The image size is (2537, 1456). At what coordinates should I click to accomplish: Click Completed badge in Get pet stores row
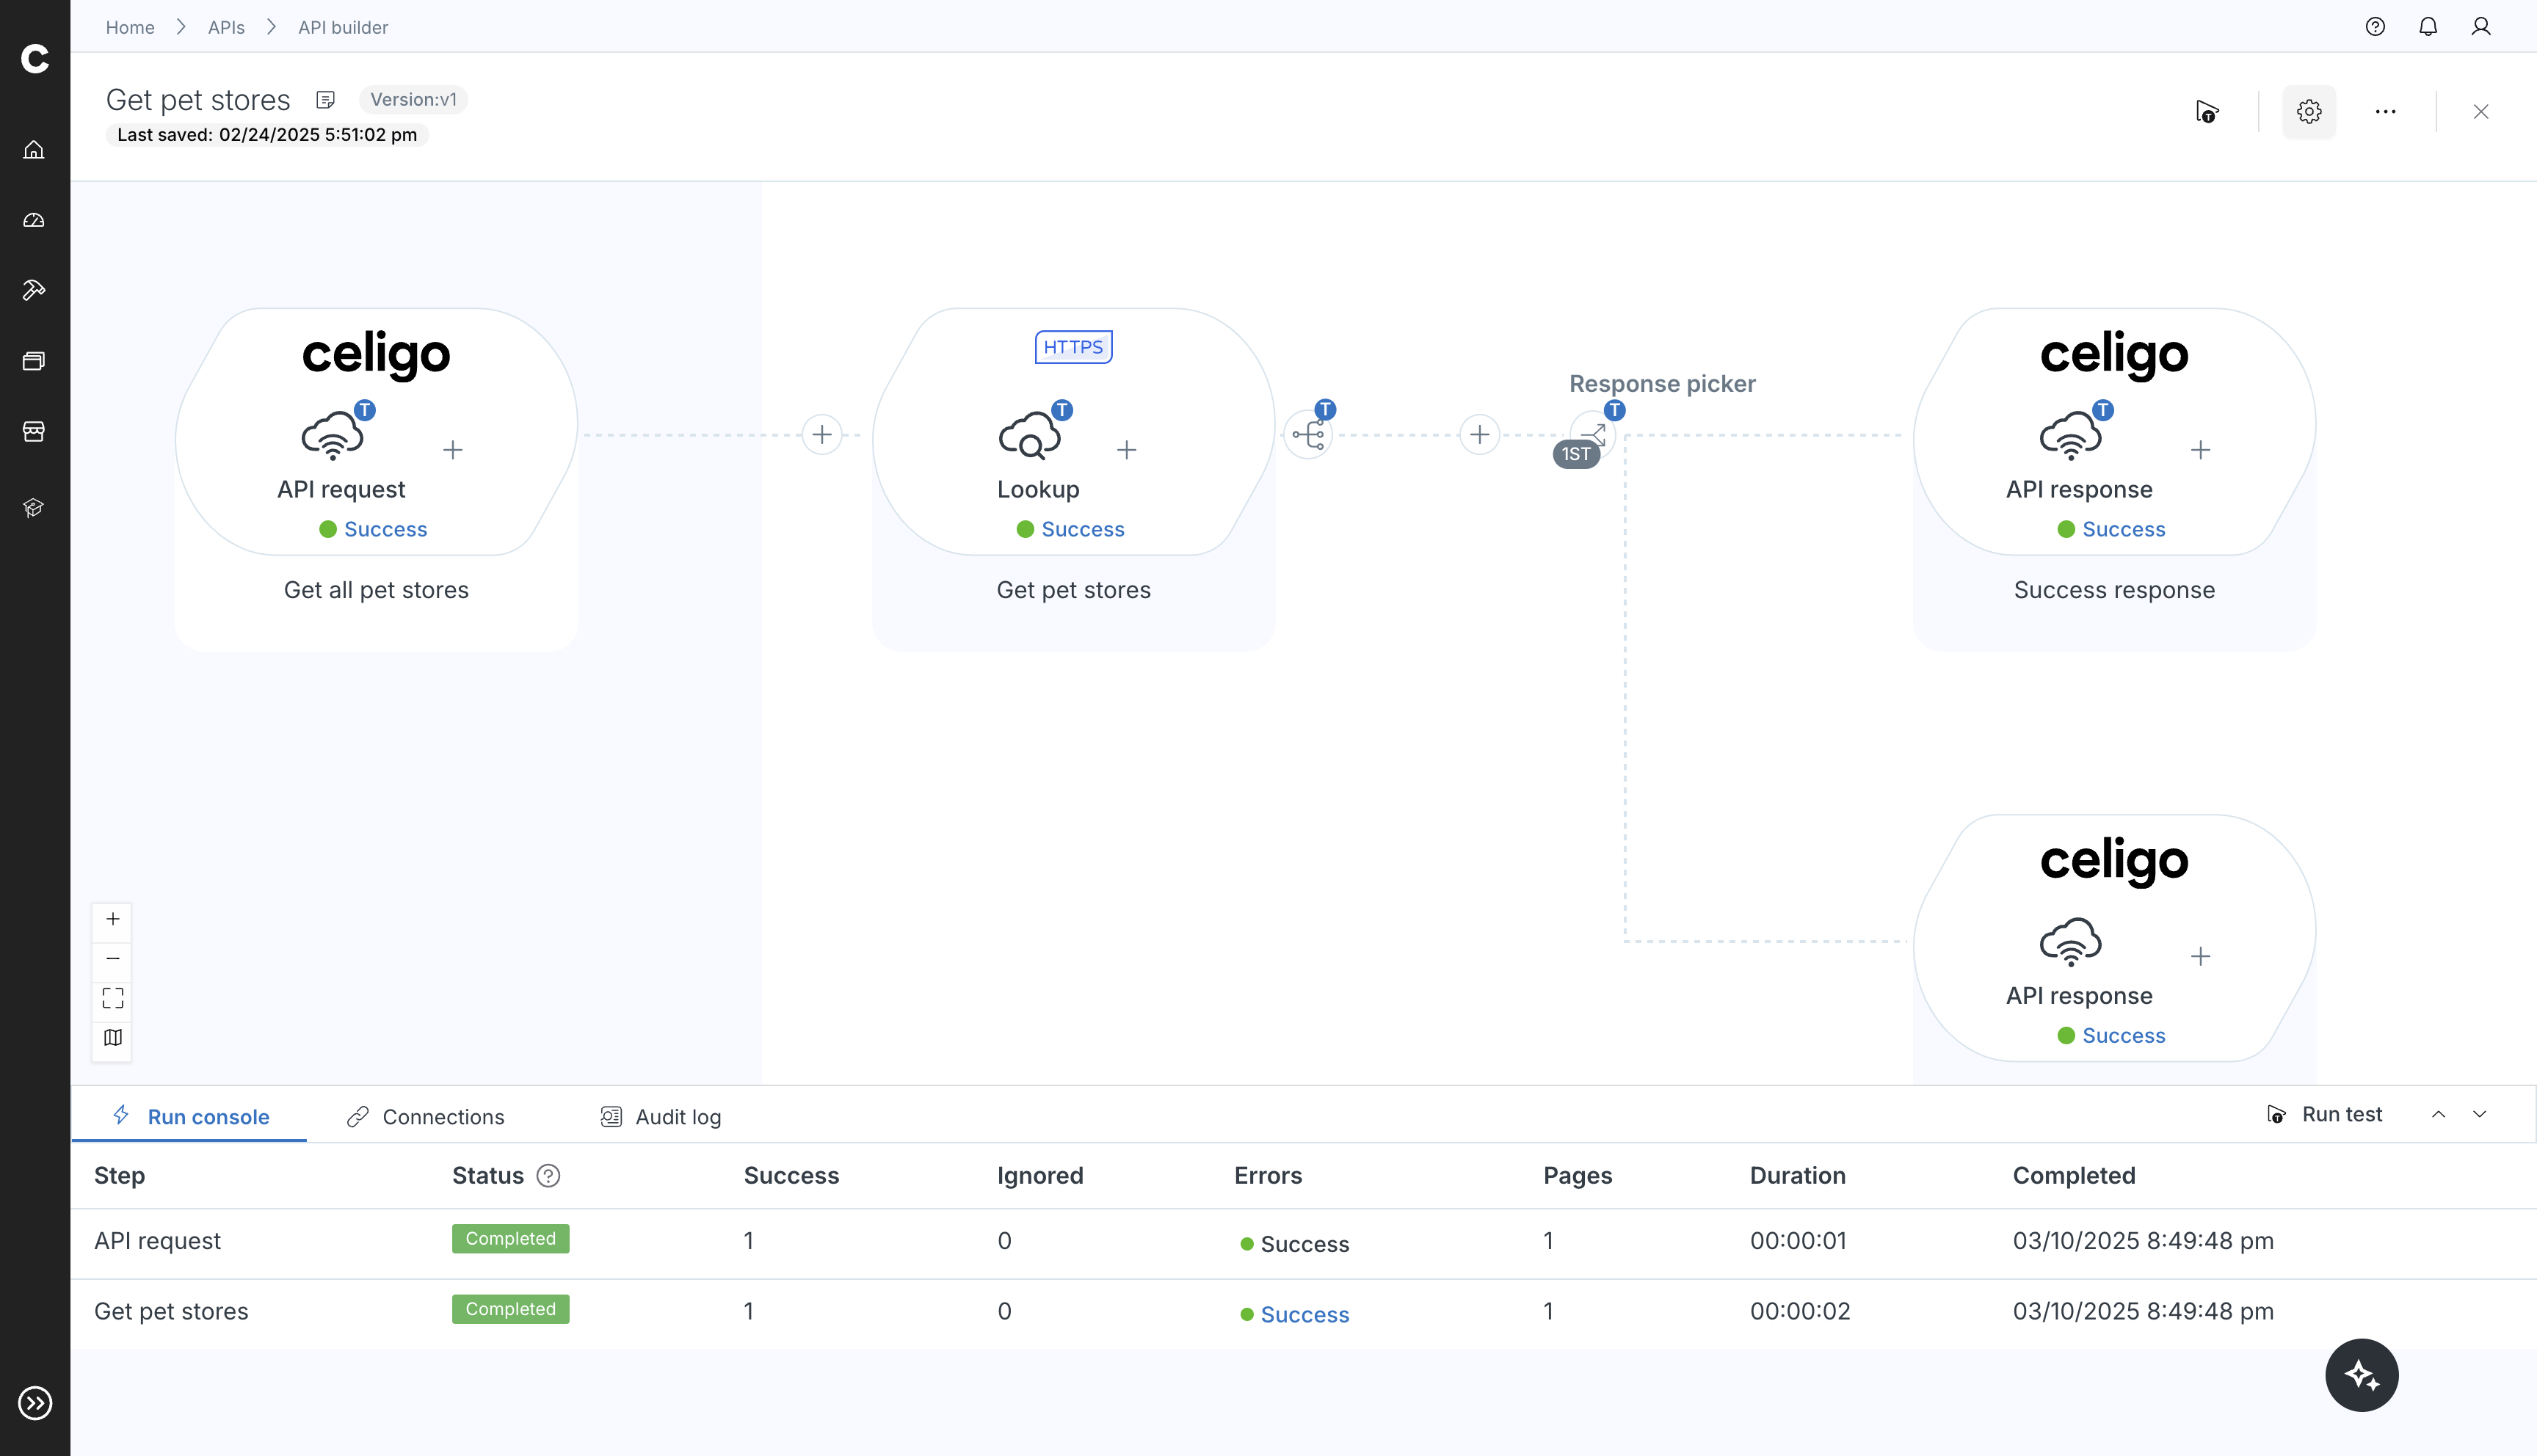click(510, 1310)
